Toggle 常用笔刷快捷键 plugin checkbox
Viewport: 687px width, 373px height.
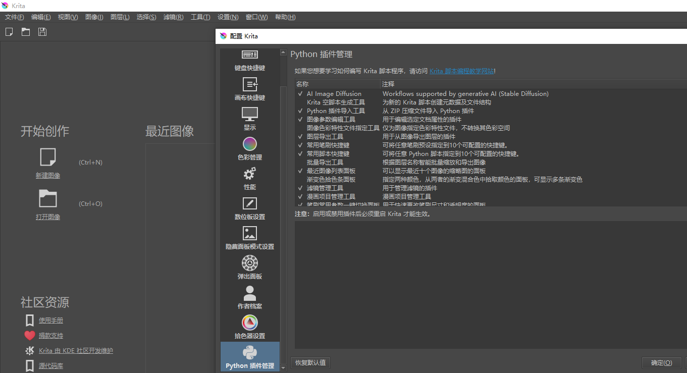click(x=300, y=145)
